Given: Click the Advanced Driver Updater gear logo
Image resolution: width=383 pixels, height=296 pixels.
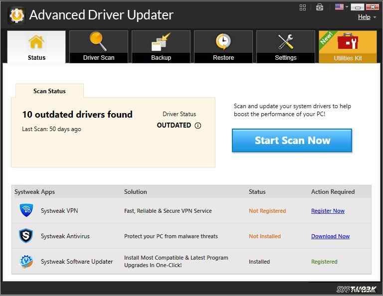Looking at the screenshot, I should (x=16, y=15).
